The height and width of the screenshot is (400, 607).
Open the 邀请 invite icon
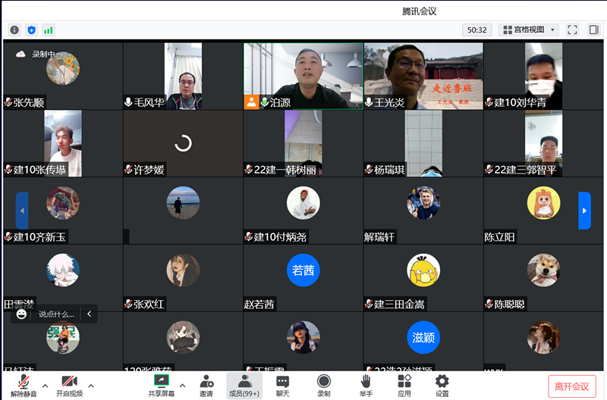coord(206,385)
